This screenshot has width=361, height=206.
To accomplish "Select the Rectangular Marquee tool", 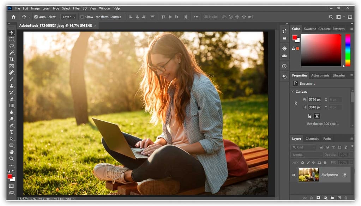I will (11, 40).
